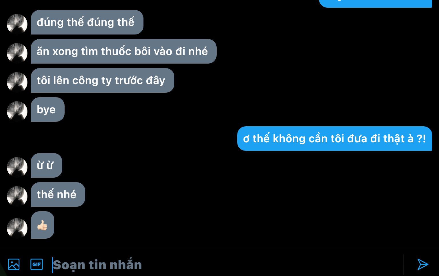Click the 'Soạn tin nhắn' message input field
Image resolution: width=439 pixels, height=276 pixels.
point(227,265)
